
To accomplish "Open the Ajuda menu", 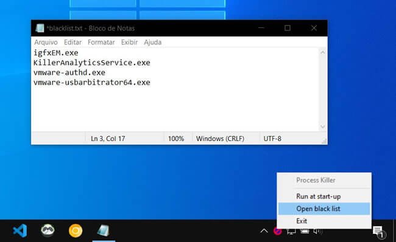I will click(x=152, y=42).
